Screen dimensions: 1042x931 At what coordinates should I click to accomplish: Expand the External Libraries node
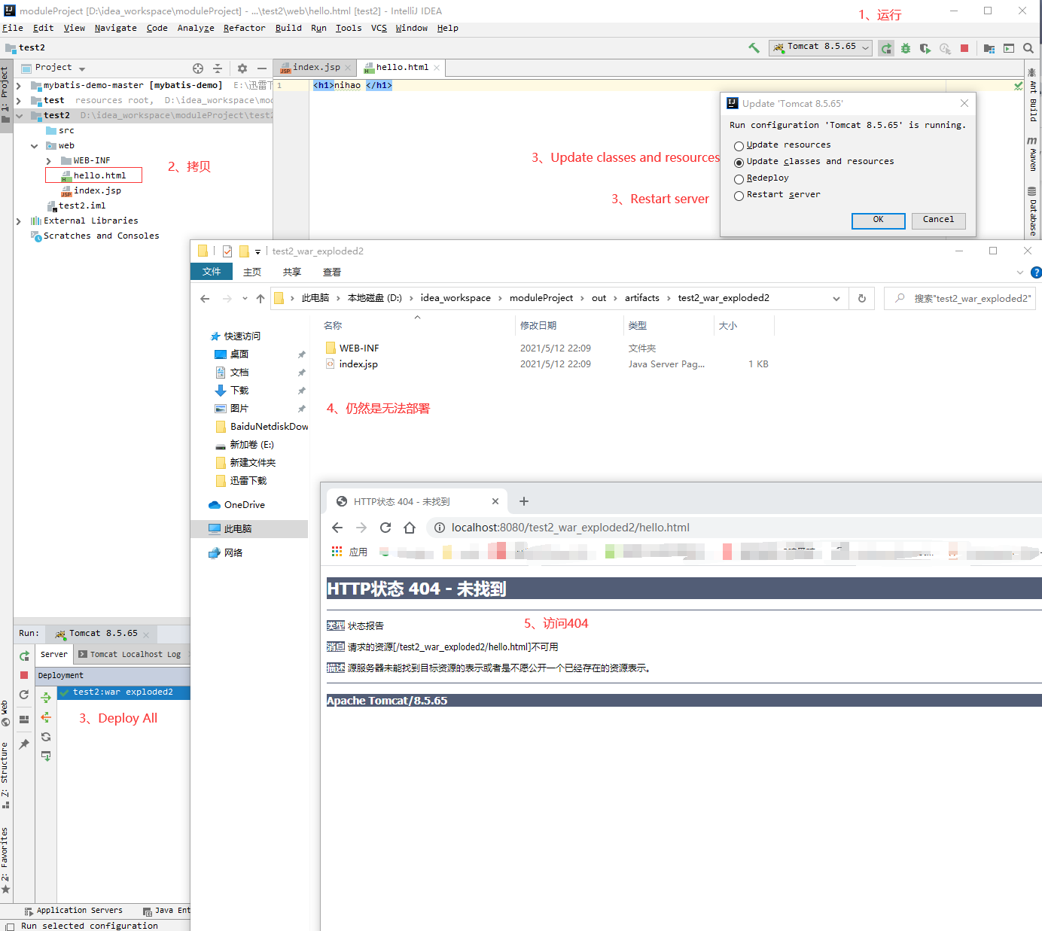pyautogui.click(x=19, y=221)
